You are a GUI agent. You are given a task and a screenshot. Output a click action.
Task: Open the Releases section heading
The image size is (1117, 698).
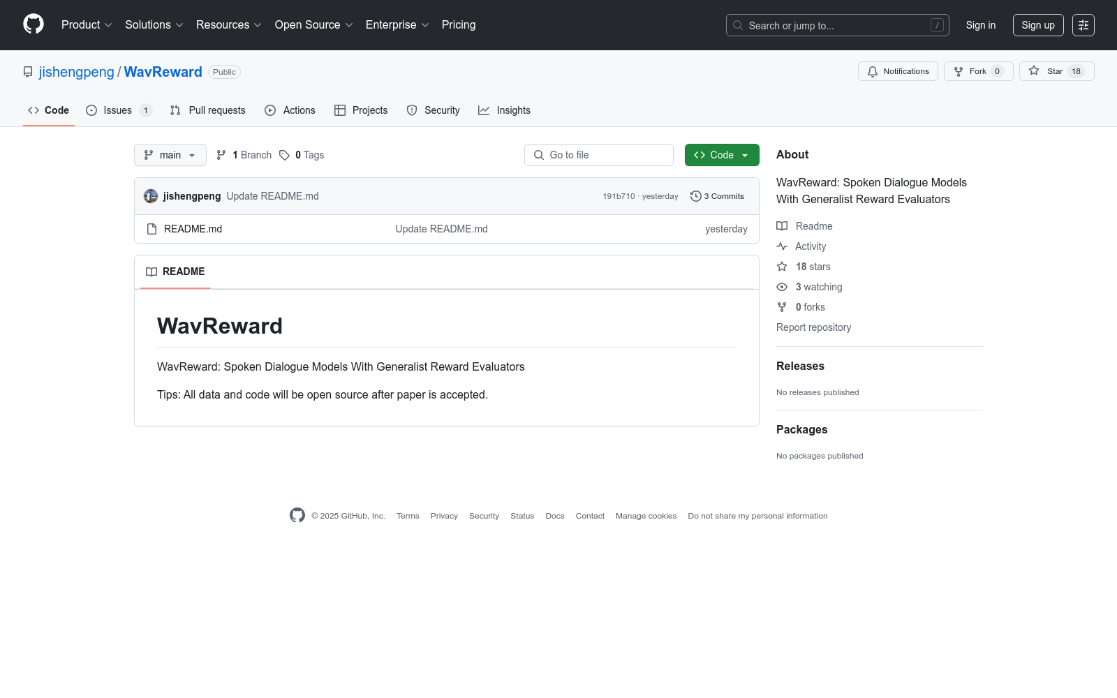click(800, 366)
